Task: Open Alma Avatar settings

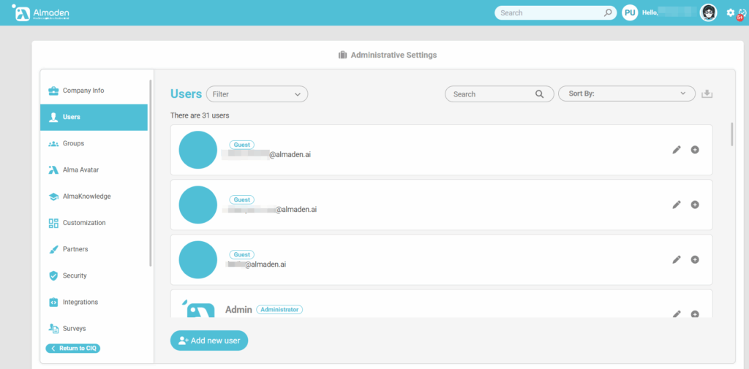Action: tap(80, 170)
